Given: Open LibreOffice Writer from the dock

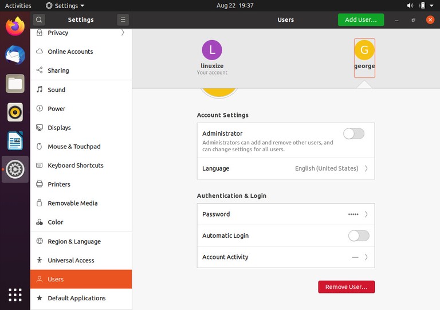Looking at the screenshot, I should click(15, 141).
